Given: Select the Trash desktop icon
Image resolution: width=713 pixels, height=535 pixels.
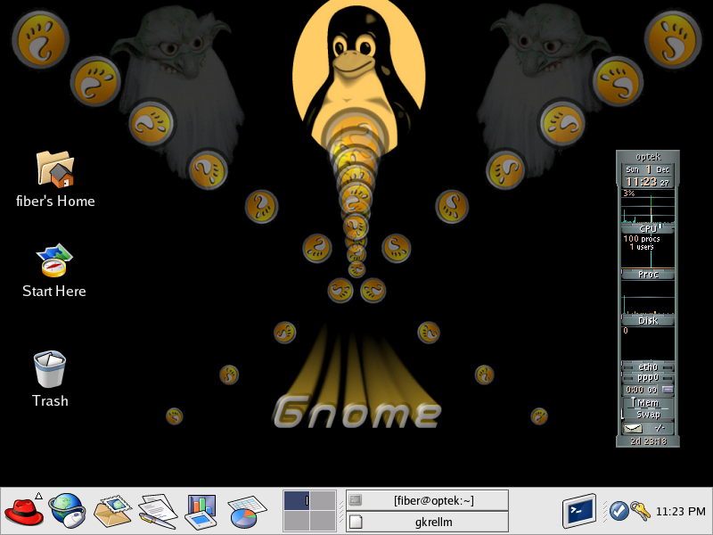Looking at the screenshot, I should click(50, 379).
